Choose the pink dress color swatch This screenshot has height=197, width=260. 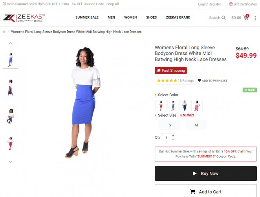point(197,106)
